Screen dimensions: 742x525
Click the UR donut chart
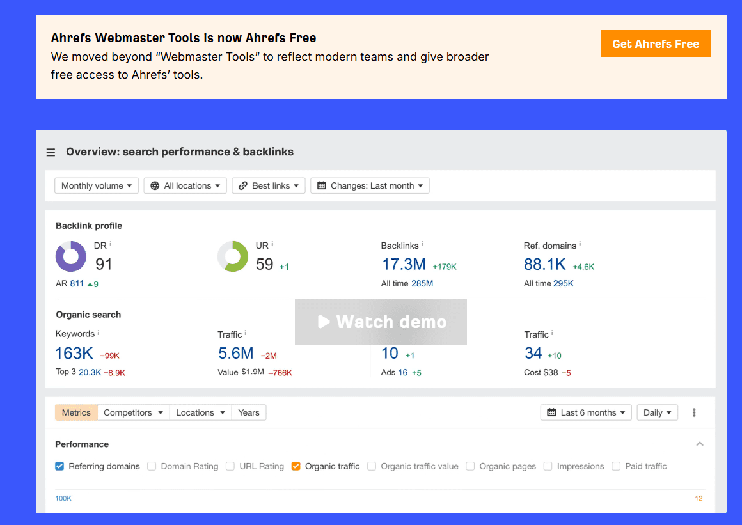[x=233, y=256]
